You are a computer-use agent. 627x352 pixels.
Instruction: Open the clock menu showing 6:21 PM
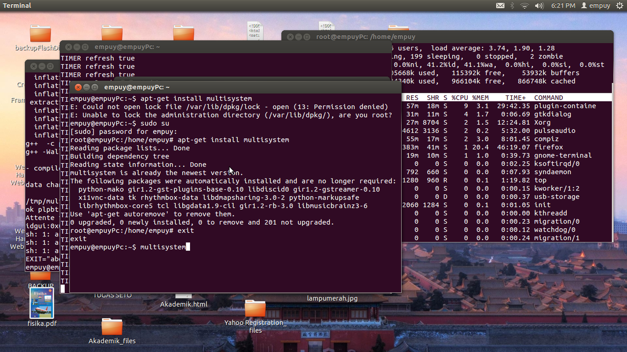coord(562,5)
